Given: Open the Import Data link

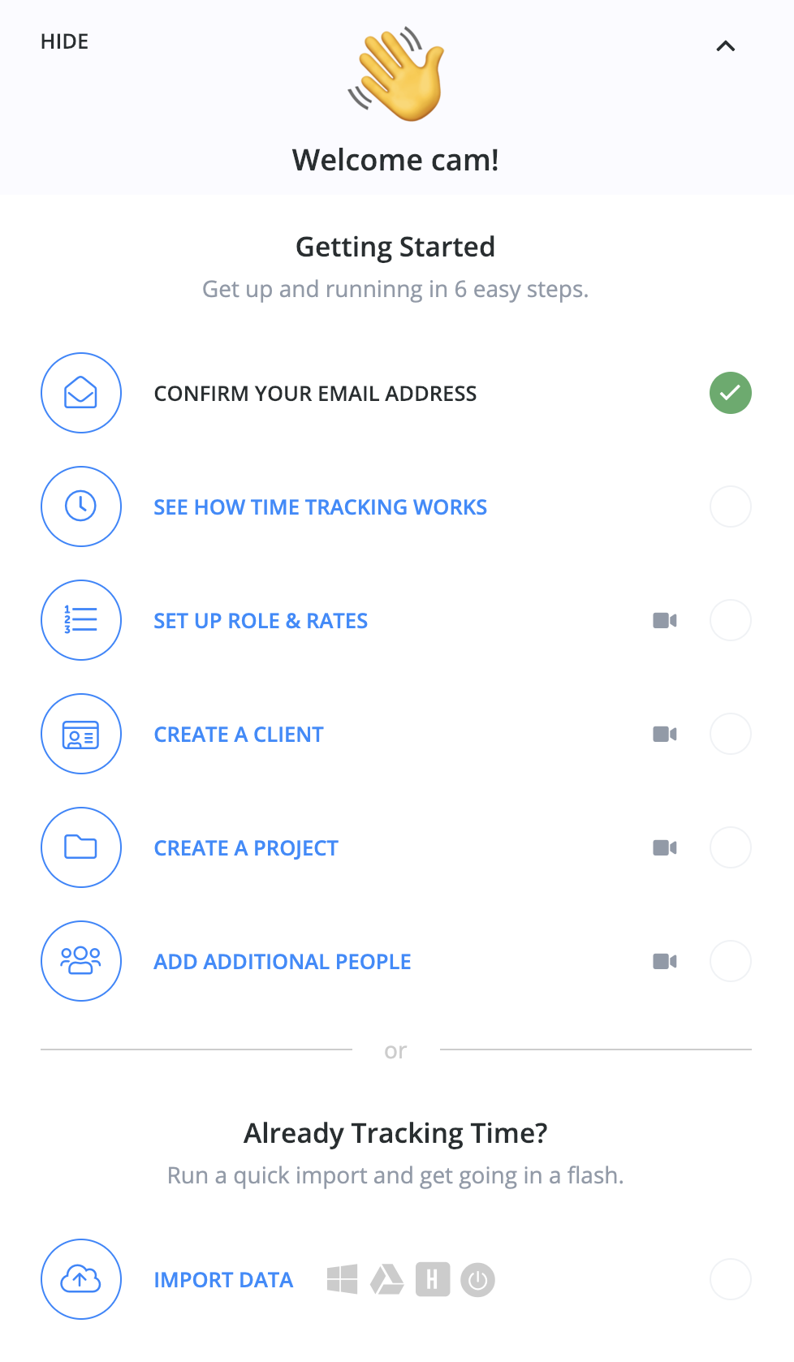Looking at the screenshot, I should 223,1280.
